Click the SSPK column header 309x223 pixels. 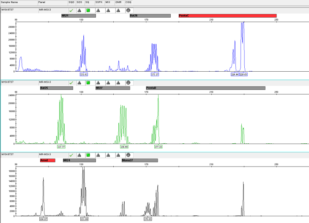pos(98,3)
